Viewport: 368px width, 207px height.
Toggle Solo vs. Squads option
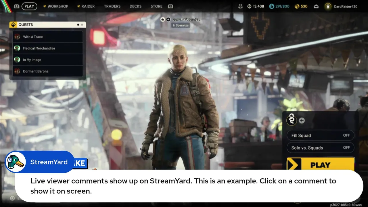click(320, 148)
